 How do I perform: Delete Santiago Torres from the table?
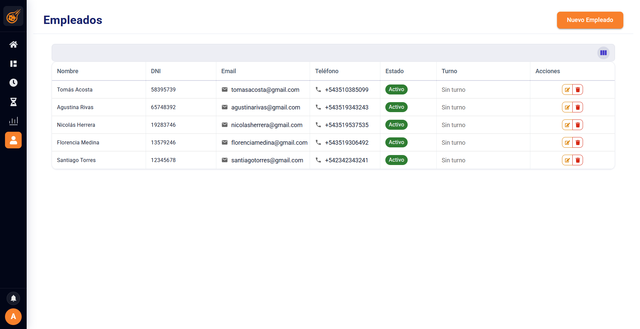[x=578, y=160]
